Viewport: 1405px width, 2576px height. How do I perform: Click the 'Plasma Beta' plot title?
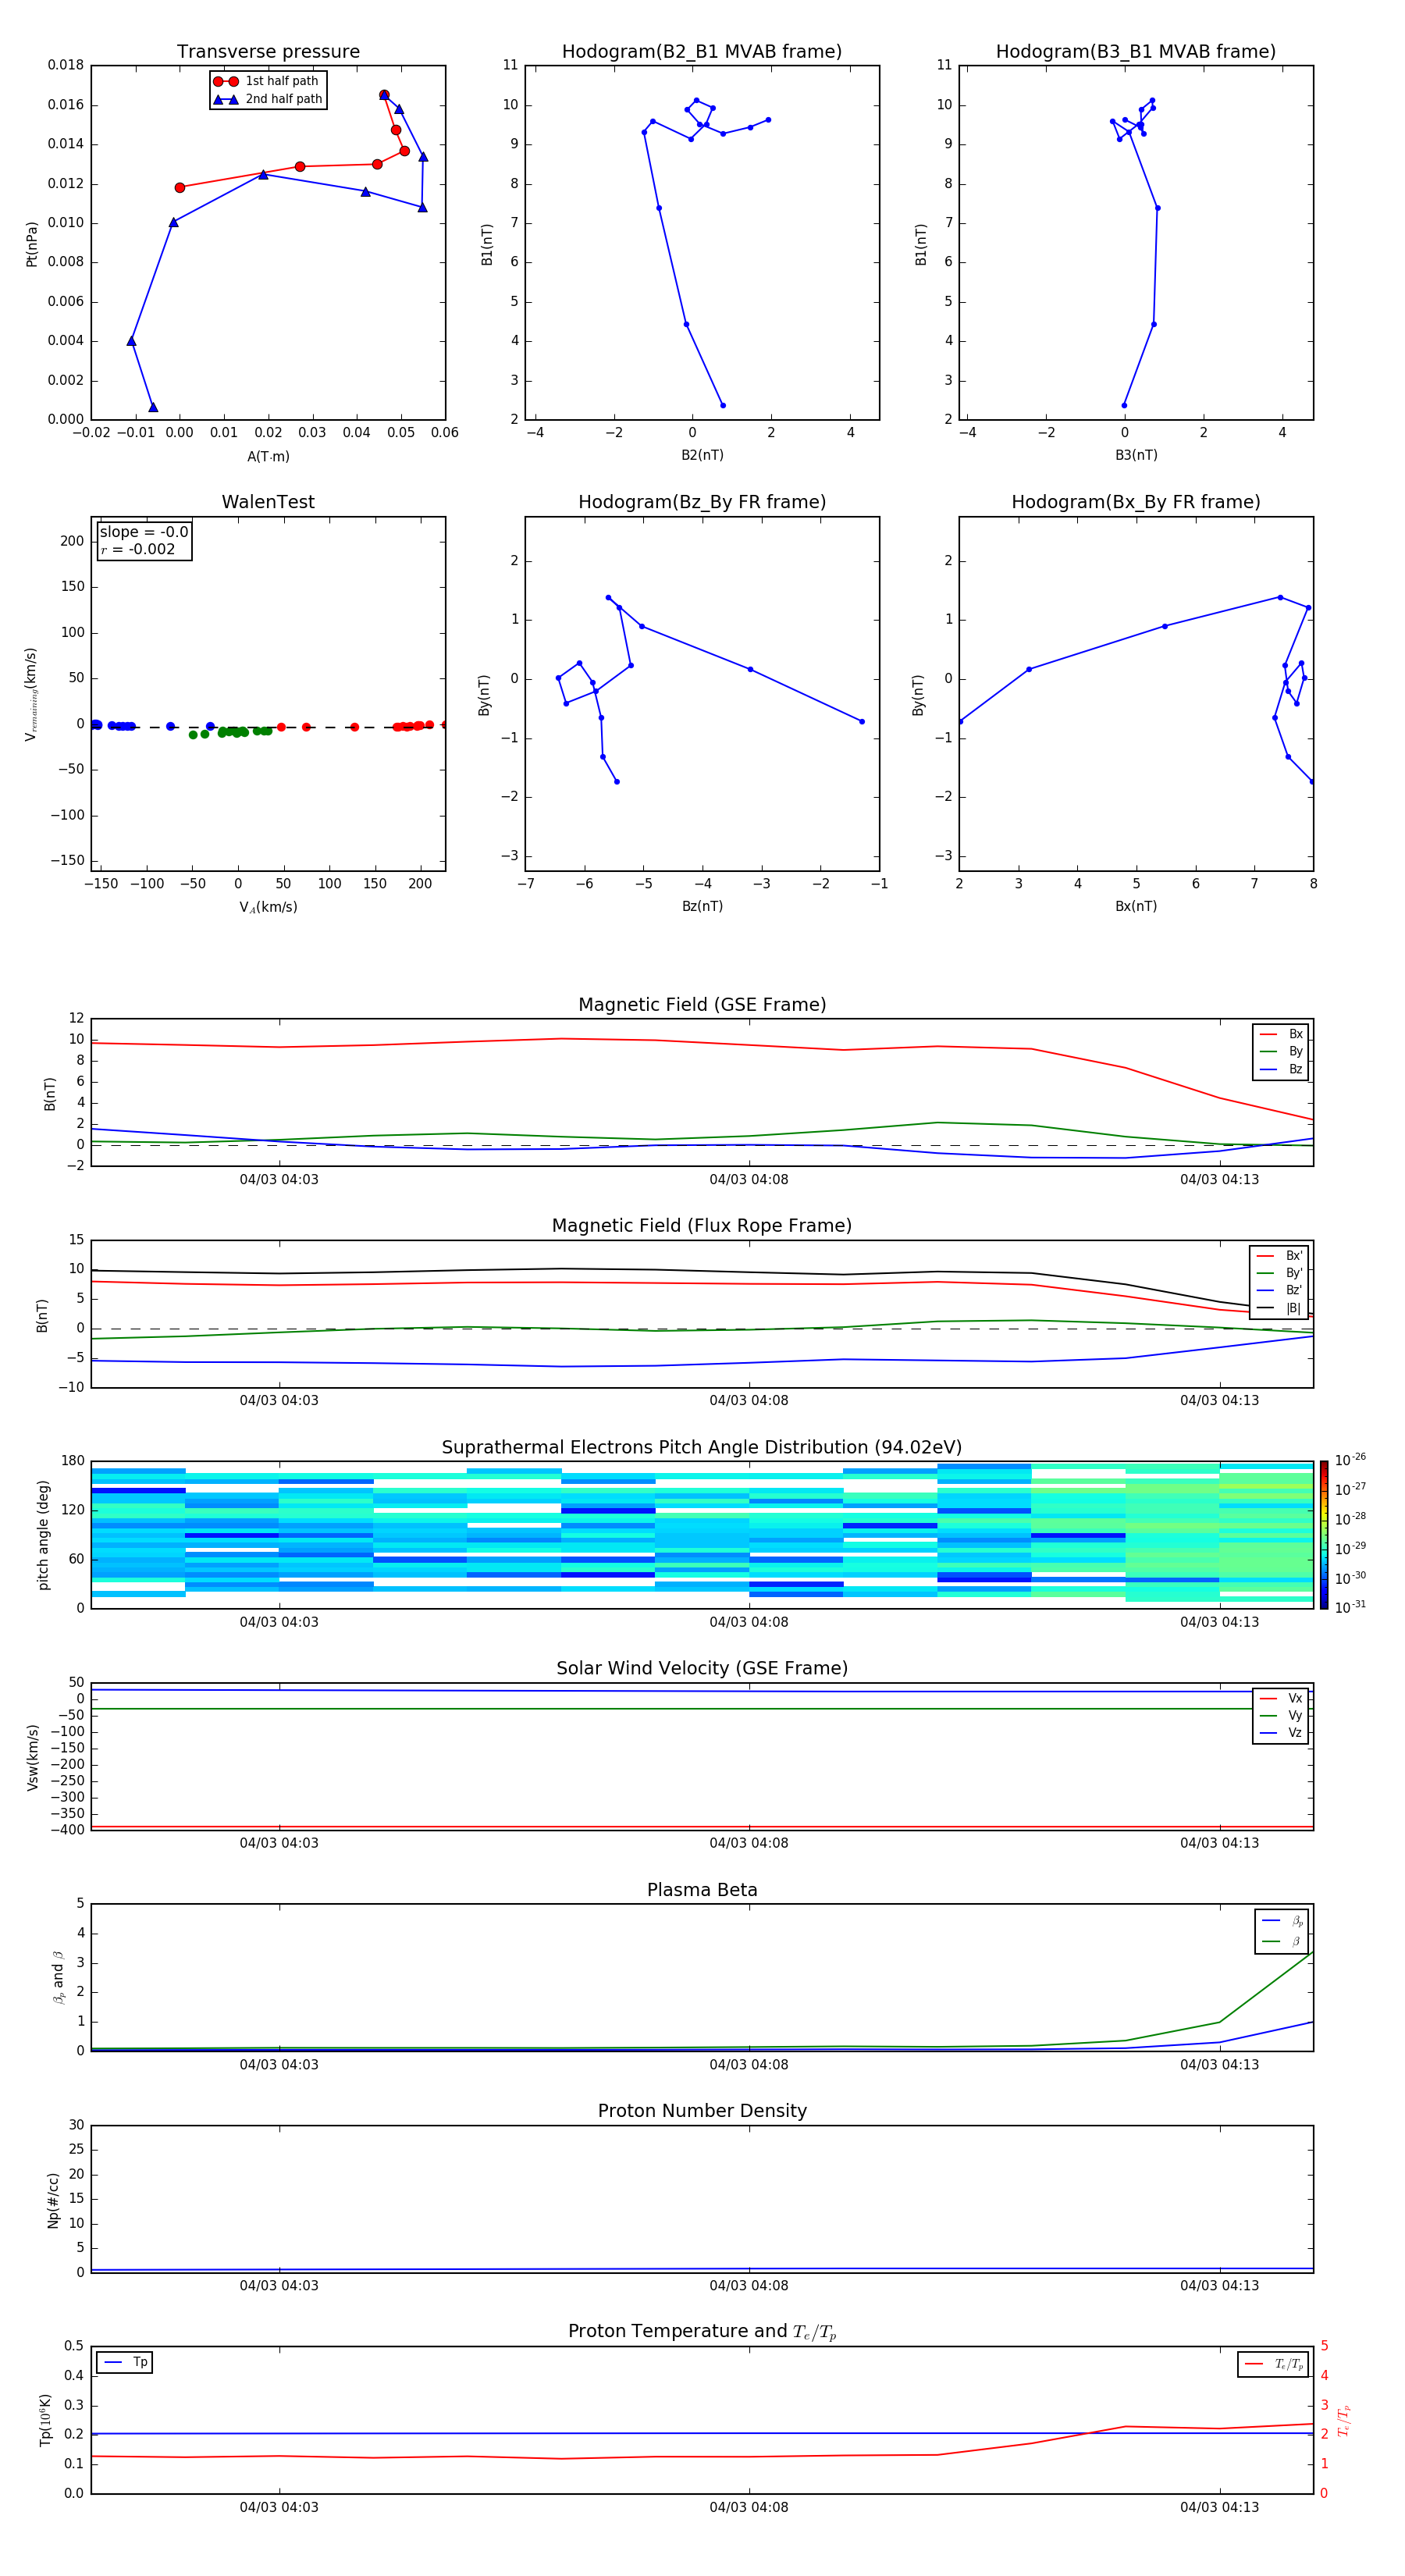[x=702, y=1891]
